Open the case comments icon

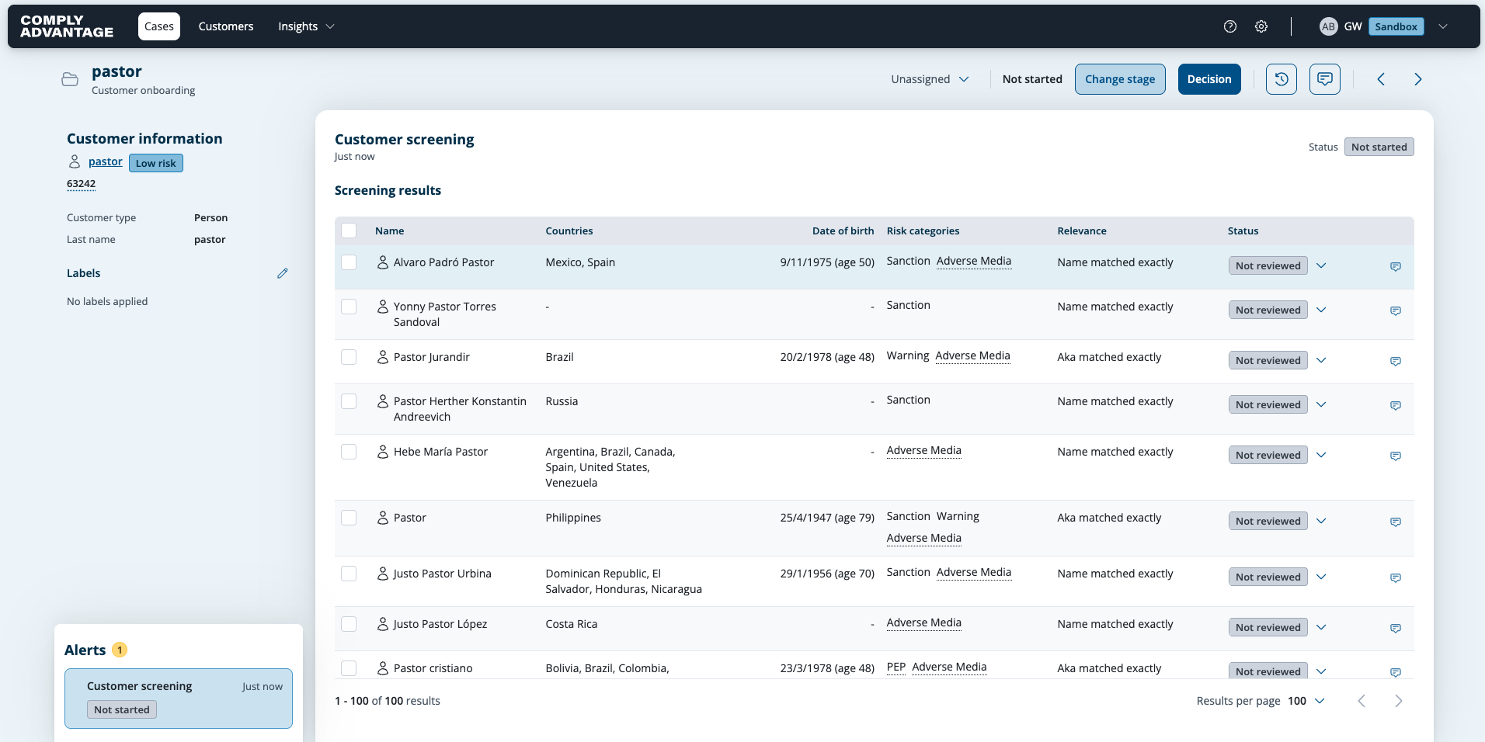point(1325,79)
